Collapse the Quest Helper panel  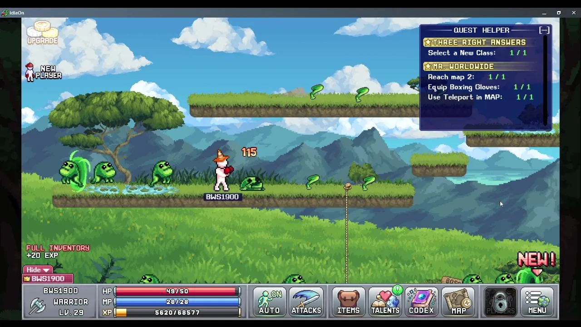[x=544, y=30]
